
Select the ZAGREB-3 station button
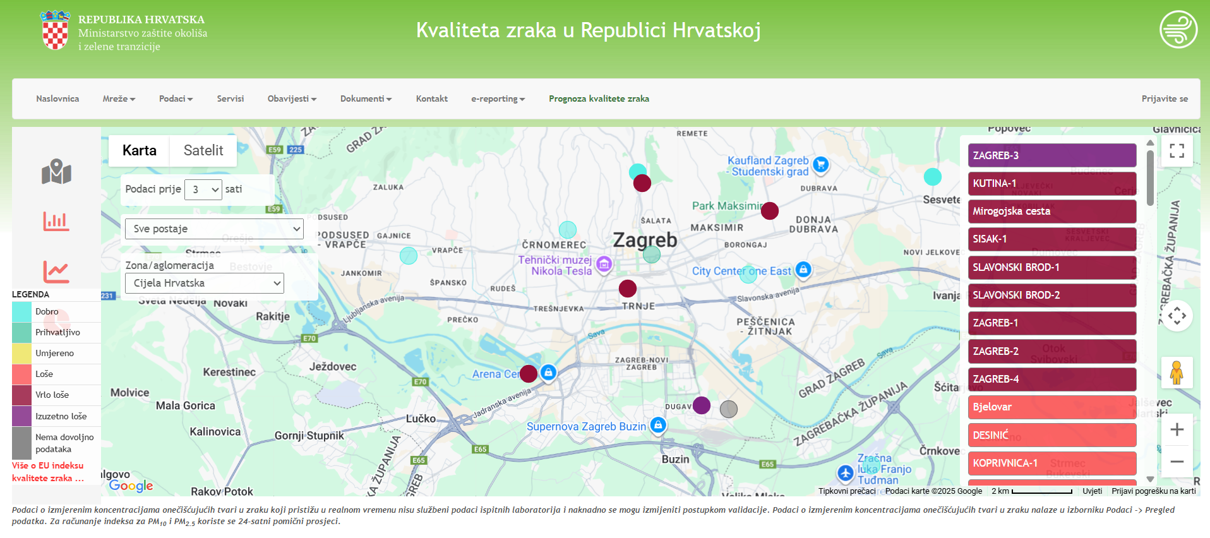[x=1051, y=155]
